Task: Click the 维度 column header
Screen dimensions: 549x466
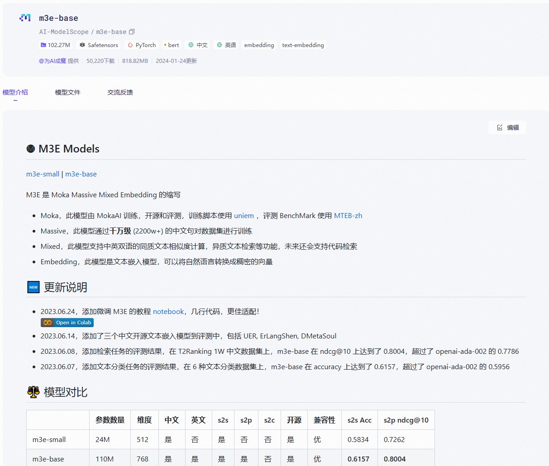Action: (x=144, y=420)
